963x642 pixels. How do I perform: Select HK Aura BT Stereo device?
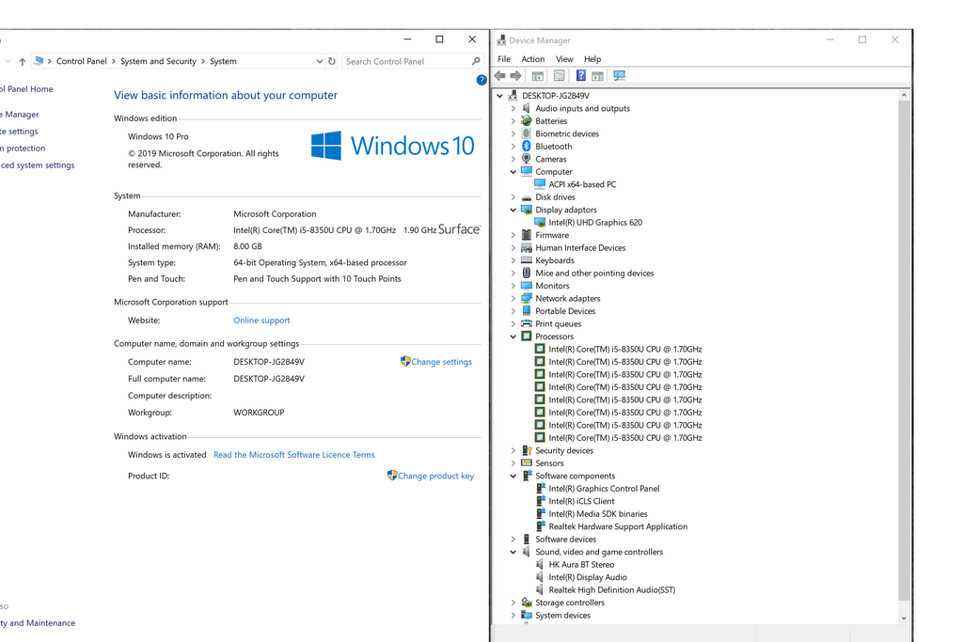point(581,565)
